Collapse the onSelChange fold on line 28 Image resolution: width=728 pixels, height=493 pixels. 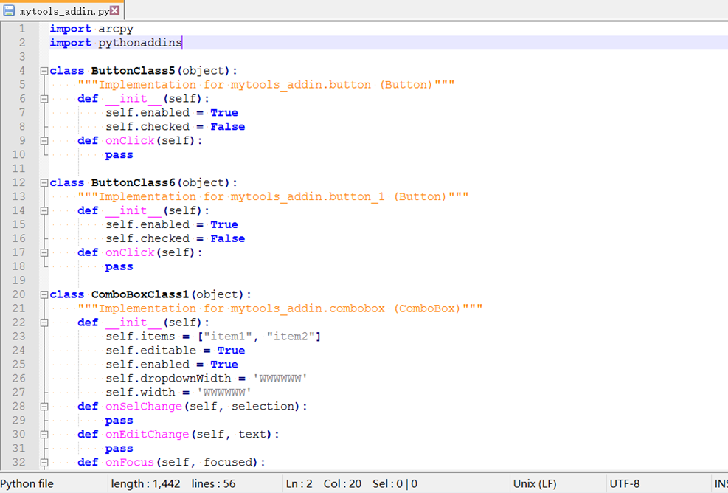[44, 407]
